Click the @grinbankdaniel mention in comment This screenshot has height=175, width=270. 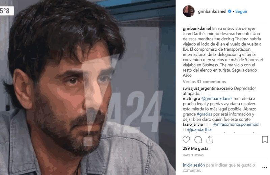point(217,99)
